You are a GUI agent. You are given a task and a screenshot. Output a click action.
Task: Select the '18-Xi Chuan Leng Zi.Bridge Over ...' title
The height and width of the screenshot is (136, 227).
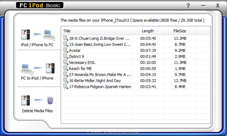coord(99,38)
